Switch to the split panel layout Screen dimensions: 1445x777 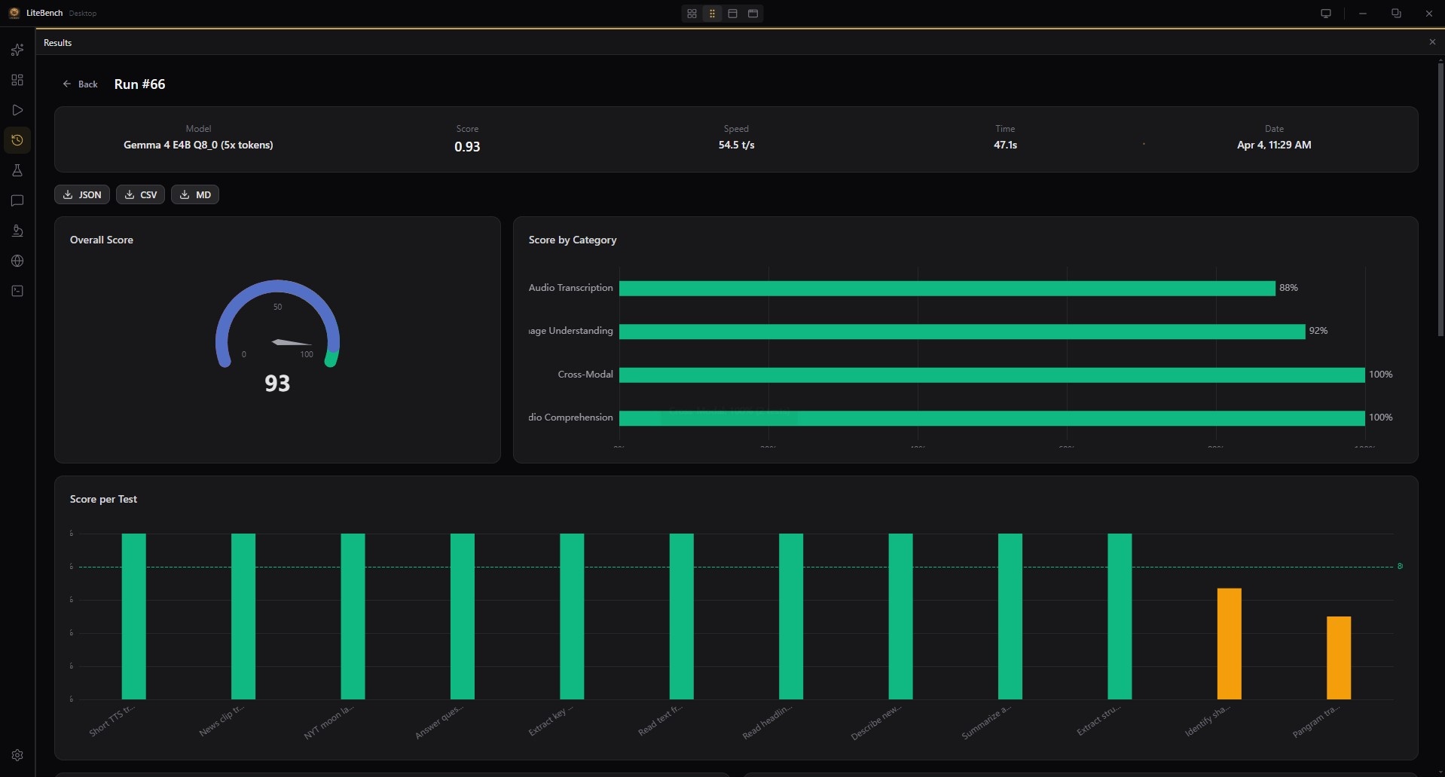732,14
